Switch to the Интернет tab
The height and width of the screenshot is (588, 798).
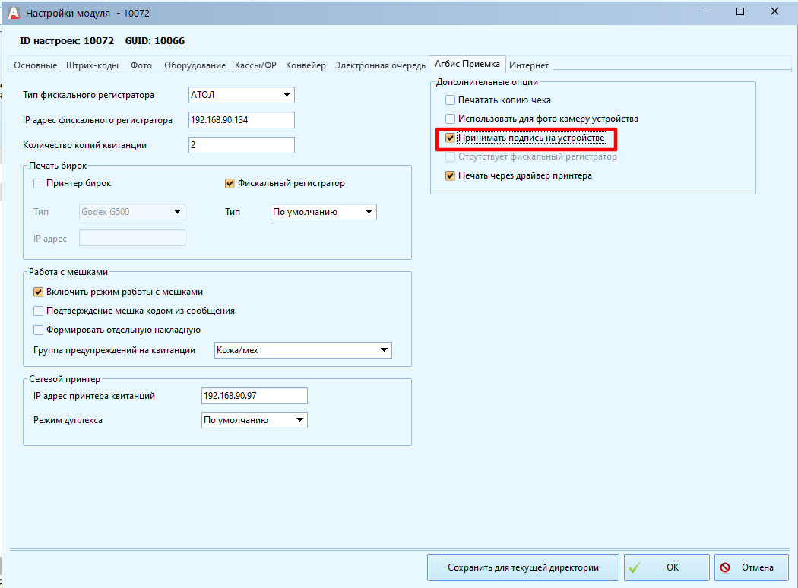coord(529,65)
